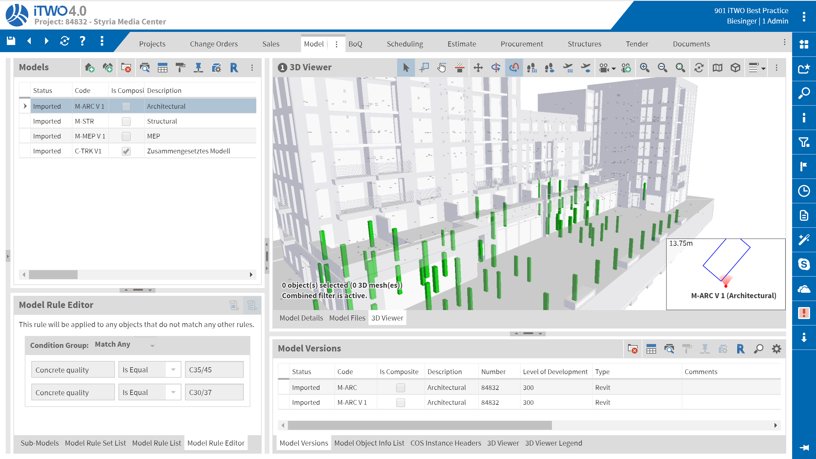Open the filter funnel icon in right sidebar
The height and width of the screenshot is (459, 816).
[804, 142]
